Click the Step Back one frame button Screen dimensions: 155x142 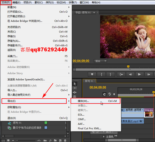pos(130,74)
